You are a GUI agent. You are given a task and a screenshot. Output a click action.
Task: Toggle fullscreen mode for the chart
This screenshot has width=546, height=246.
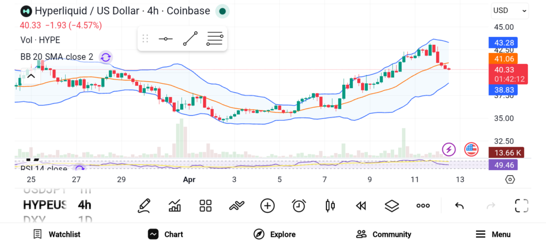521,205
